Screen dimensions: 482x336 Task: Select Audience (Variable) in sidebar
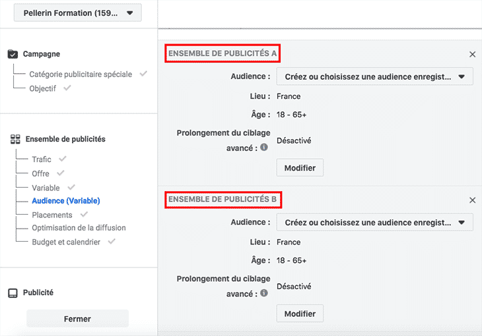coord(66,201)
